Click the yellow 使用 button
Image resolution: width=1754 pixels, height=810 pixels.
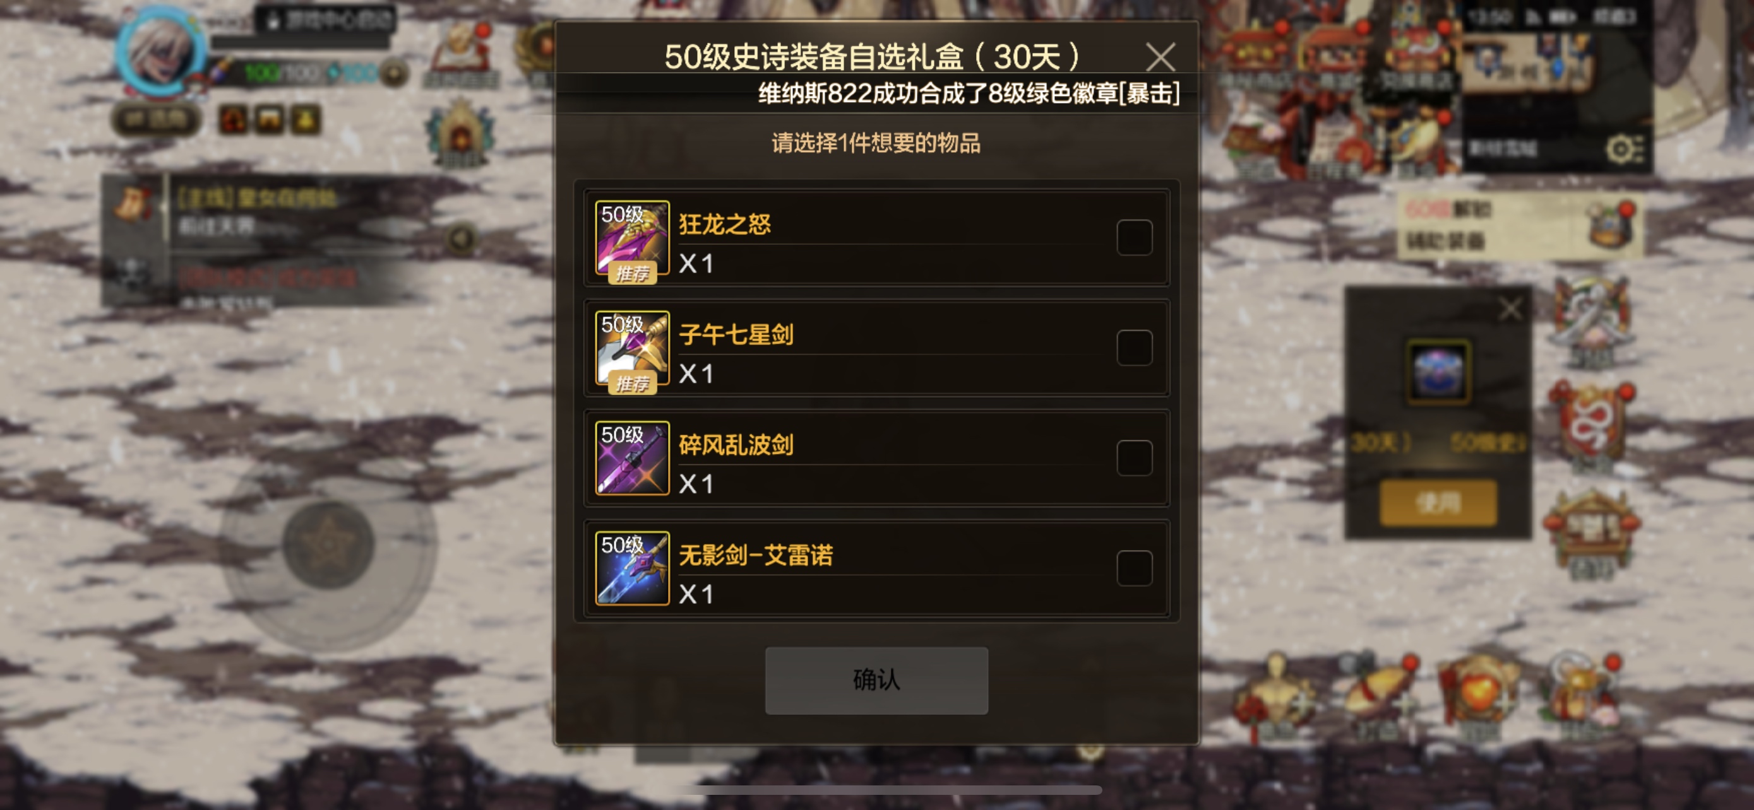1438,503
